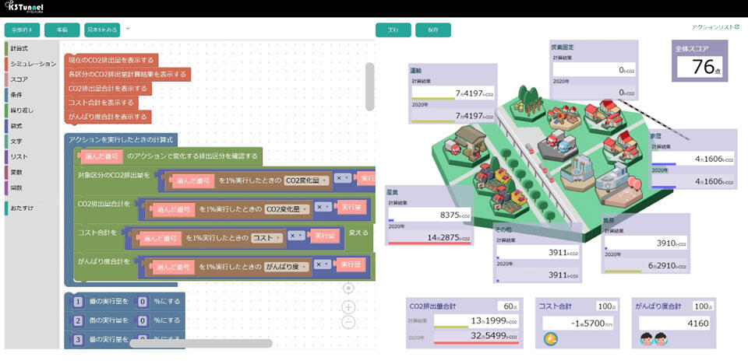Screen dimensions: 748x364
Task: Open the × operator dropdown in 対象区分のCO2排出量 row
Action: point(343,177)
